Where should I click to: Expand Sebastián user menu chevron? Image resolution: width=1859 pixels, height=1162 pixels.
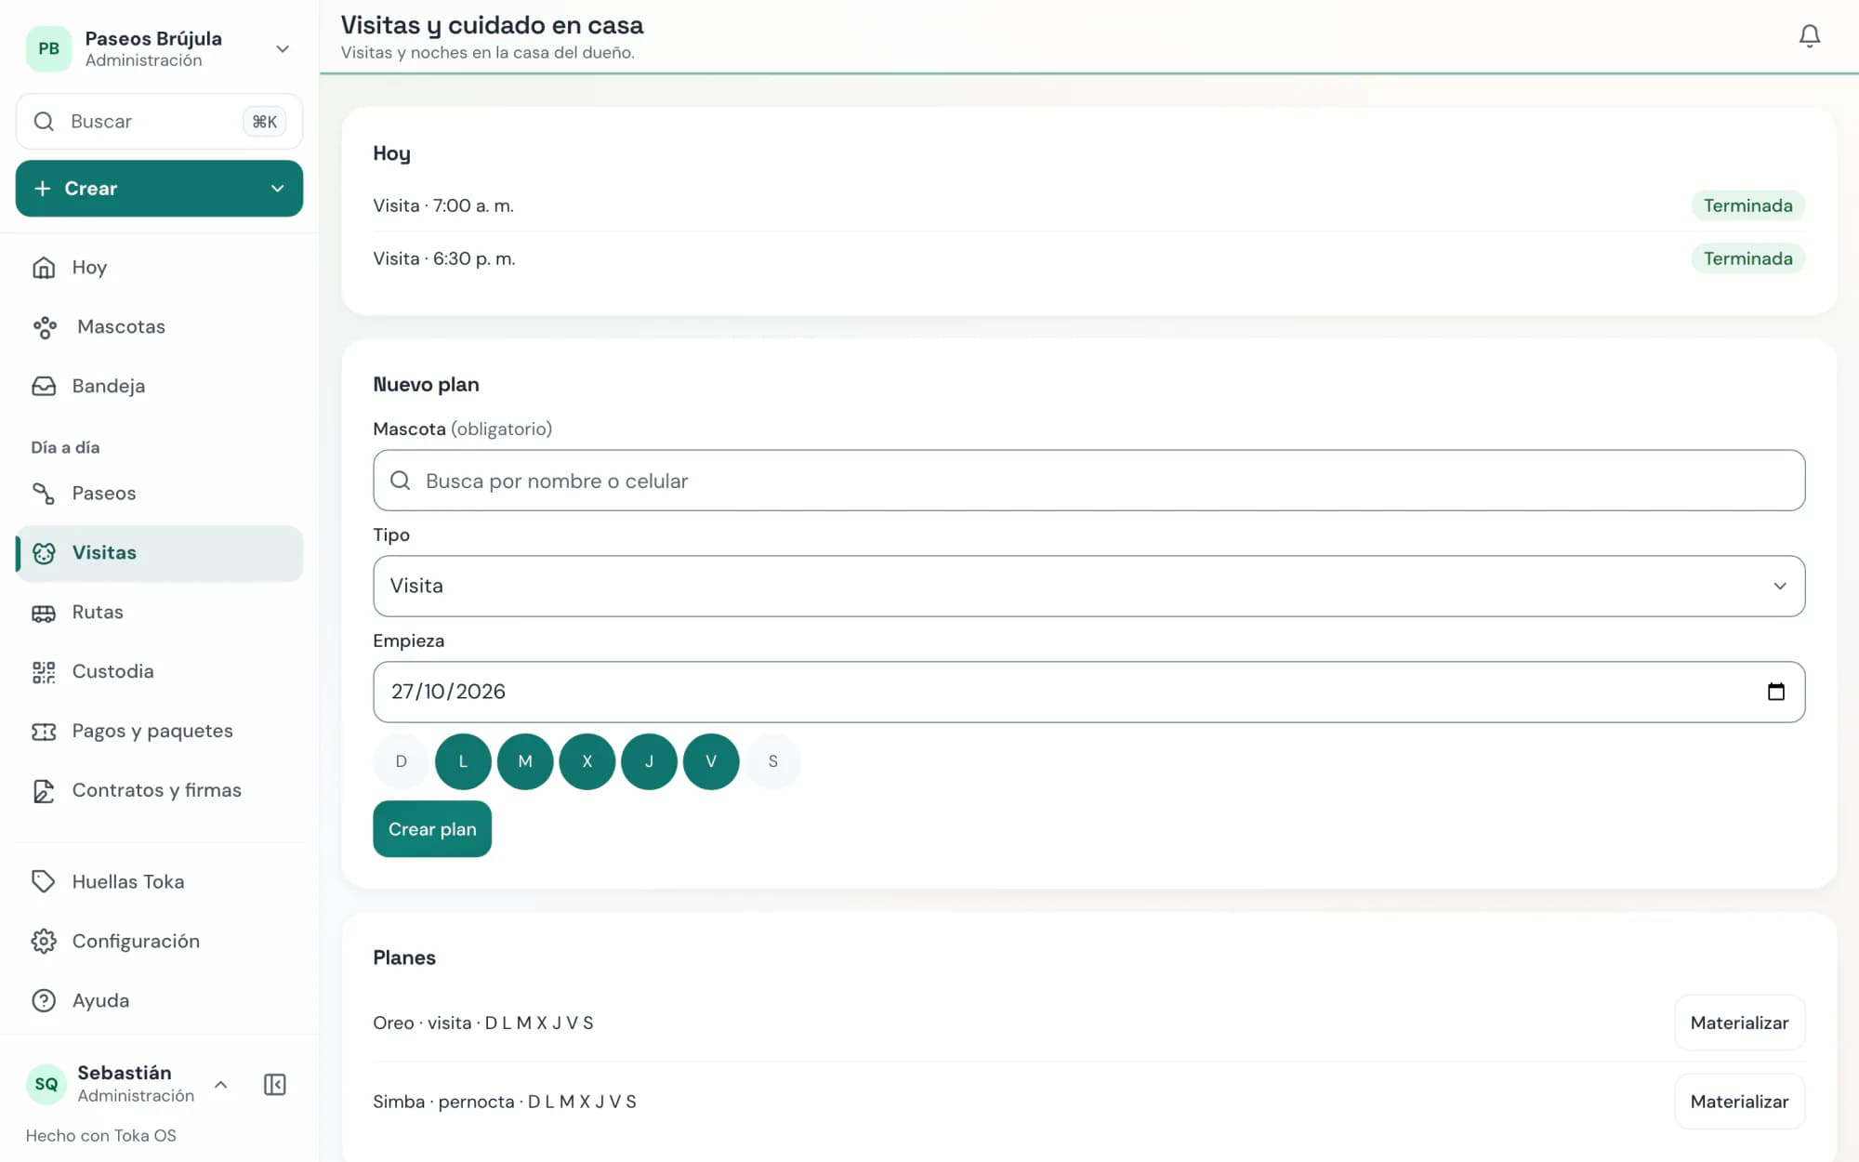pyautogui.click(x=221, y=1084)
